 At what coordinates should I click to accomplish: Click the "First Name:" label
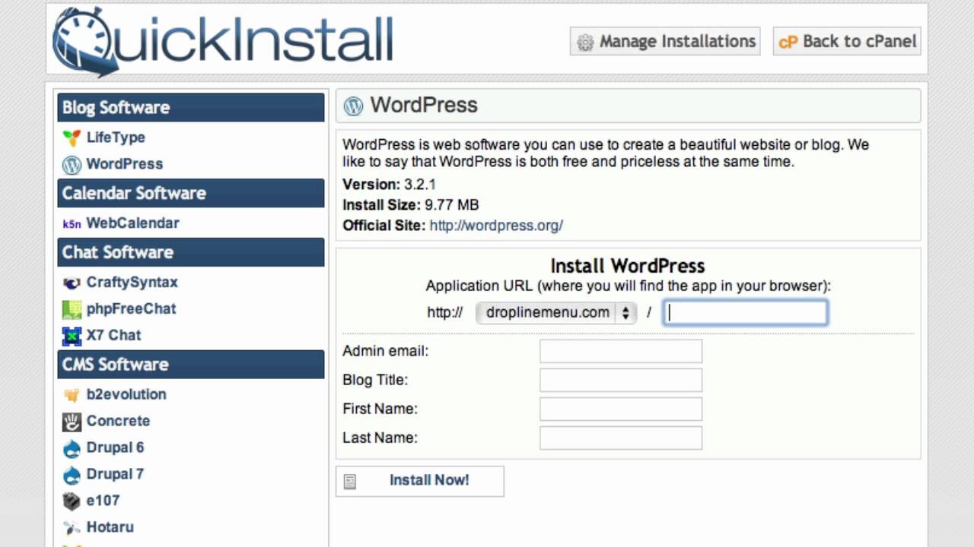tap(380, 409)
